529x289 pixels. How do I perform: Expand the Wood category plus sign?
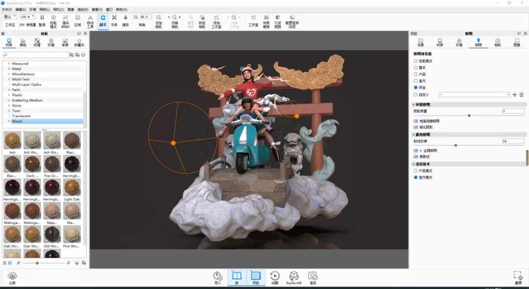pos(9,121)
